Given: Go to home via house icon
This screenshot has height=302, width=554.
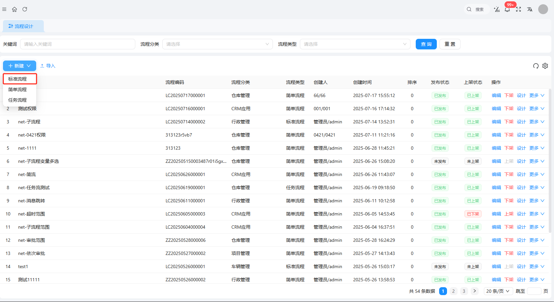Looking at the screenshot, I should pos(14,9).
